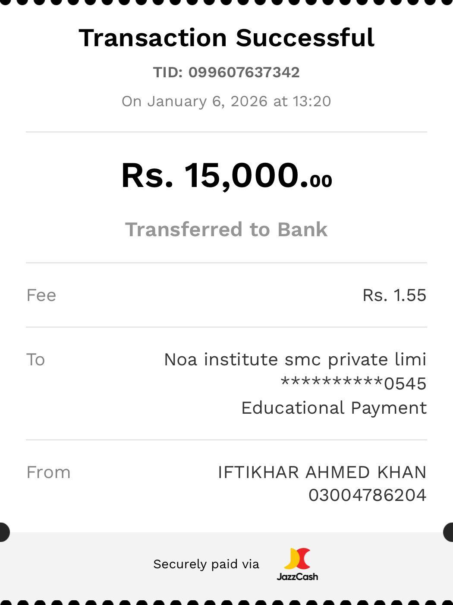Screen dimensions: 453x605
Task: Click the JazzCash wordmark under the logo
Action: pos(297,576)
